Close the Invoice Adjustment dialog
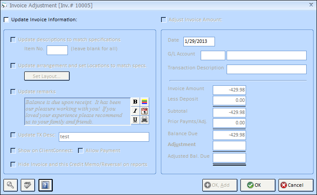The width and height of the screenshot is (317, 195). click(311, 5)
